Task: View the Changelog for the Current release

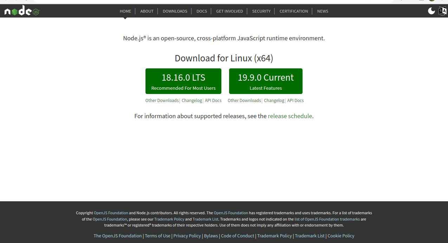Action: pos(274,101)
